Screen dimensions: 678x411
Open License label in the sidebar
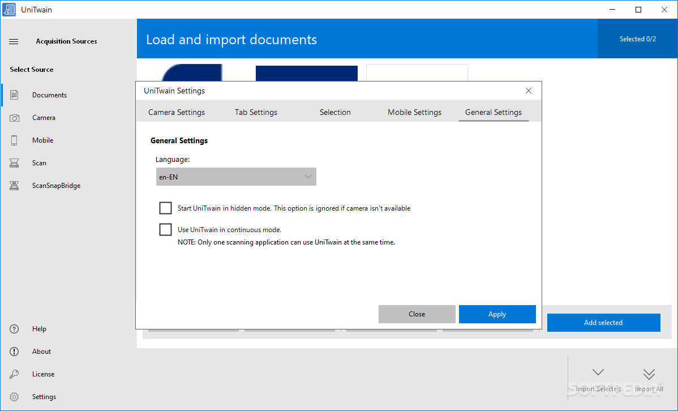click(43, 374)
